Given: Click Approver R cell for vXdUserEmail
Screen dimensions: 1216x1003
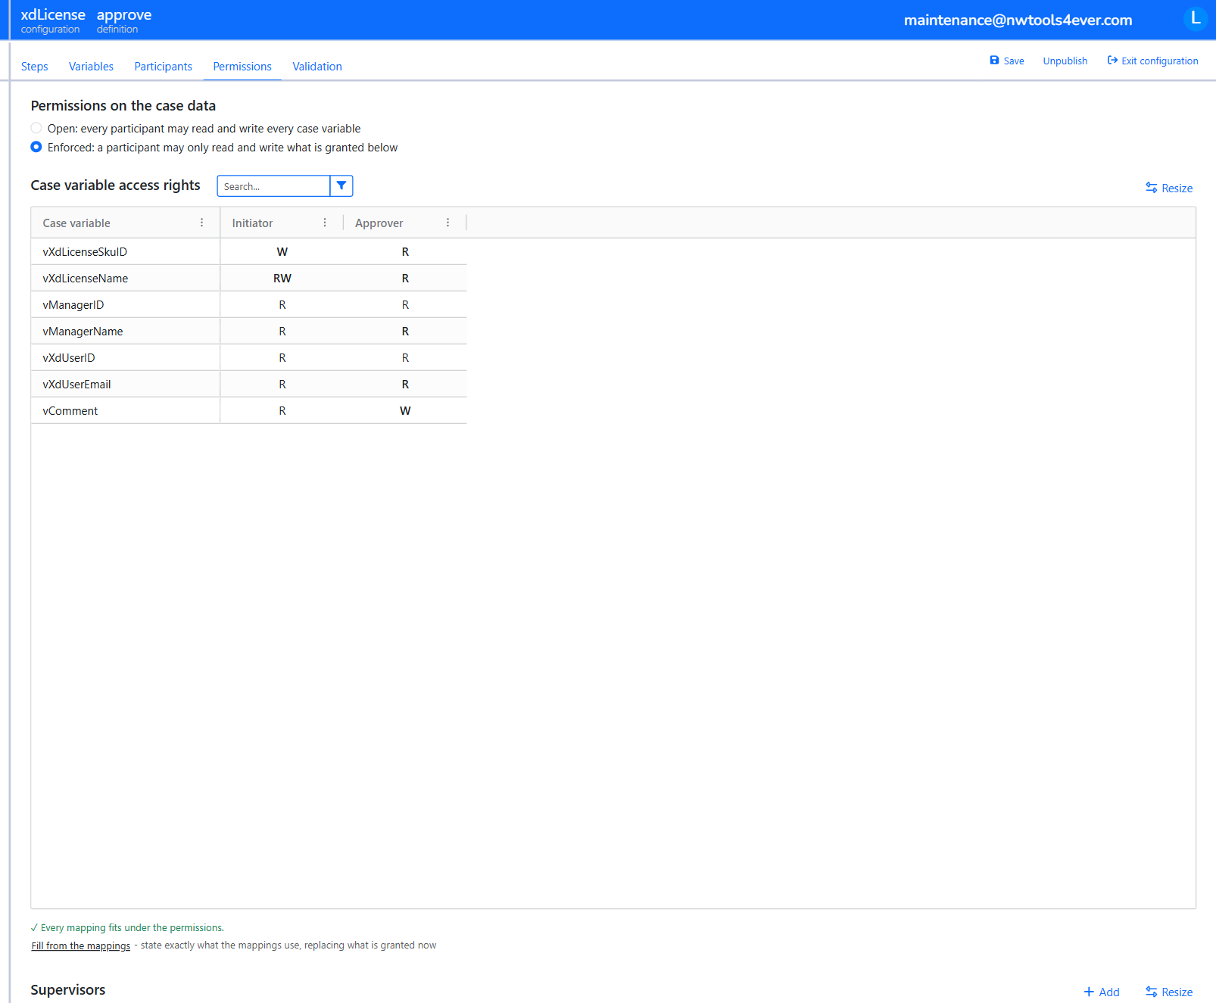Looking at the screenshot, I should point(405,384).
